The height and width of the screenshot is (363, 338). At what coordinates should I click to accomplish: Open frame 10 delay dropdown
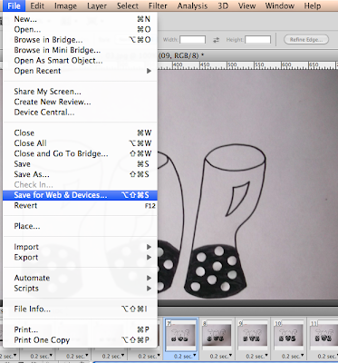(293, 356)
